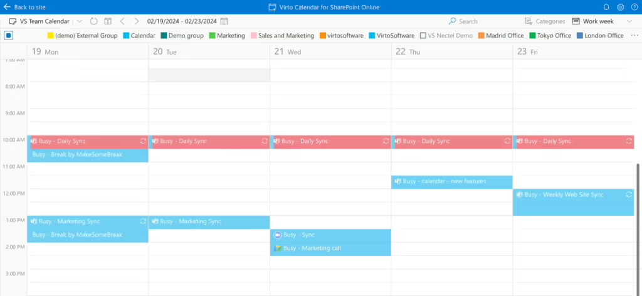Open Monday's Busy - Daily Sync event
Image resolution: width=642 pixels, height=296 pixels.
[x=88, y=141]
